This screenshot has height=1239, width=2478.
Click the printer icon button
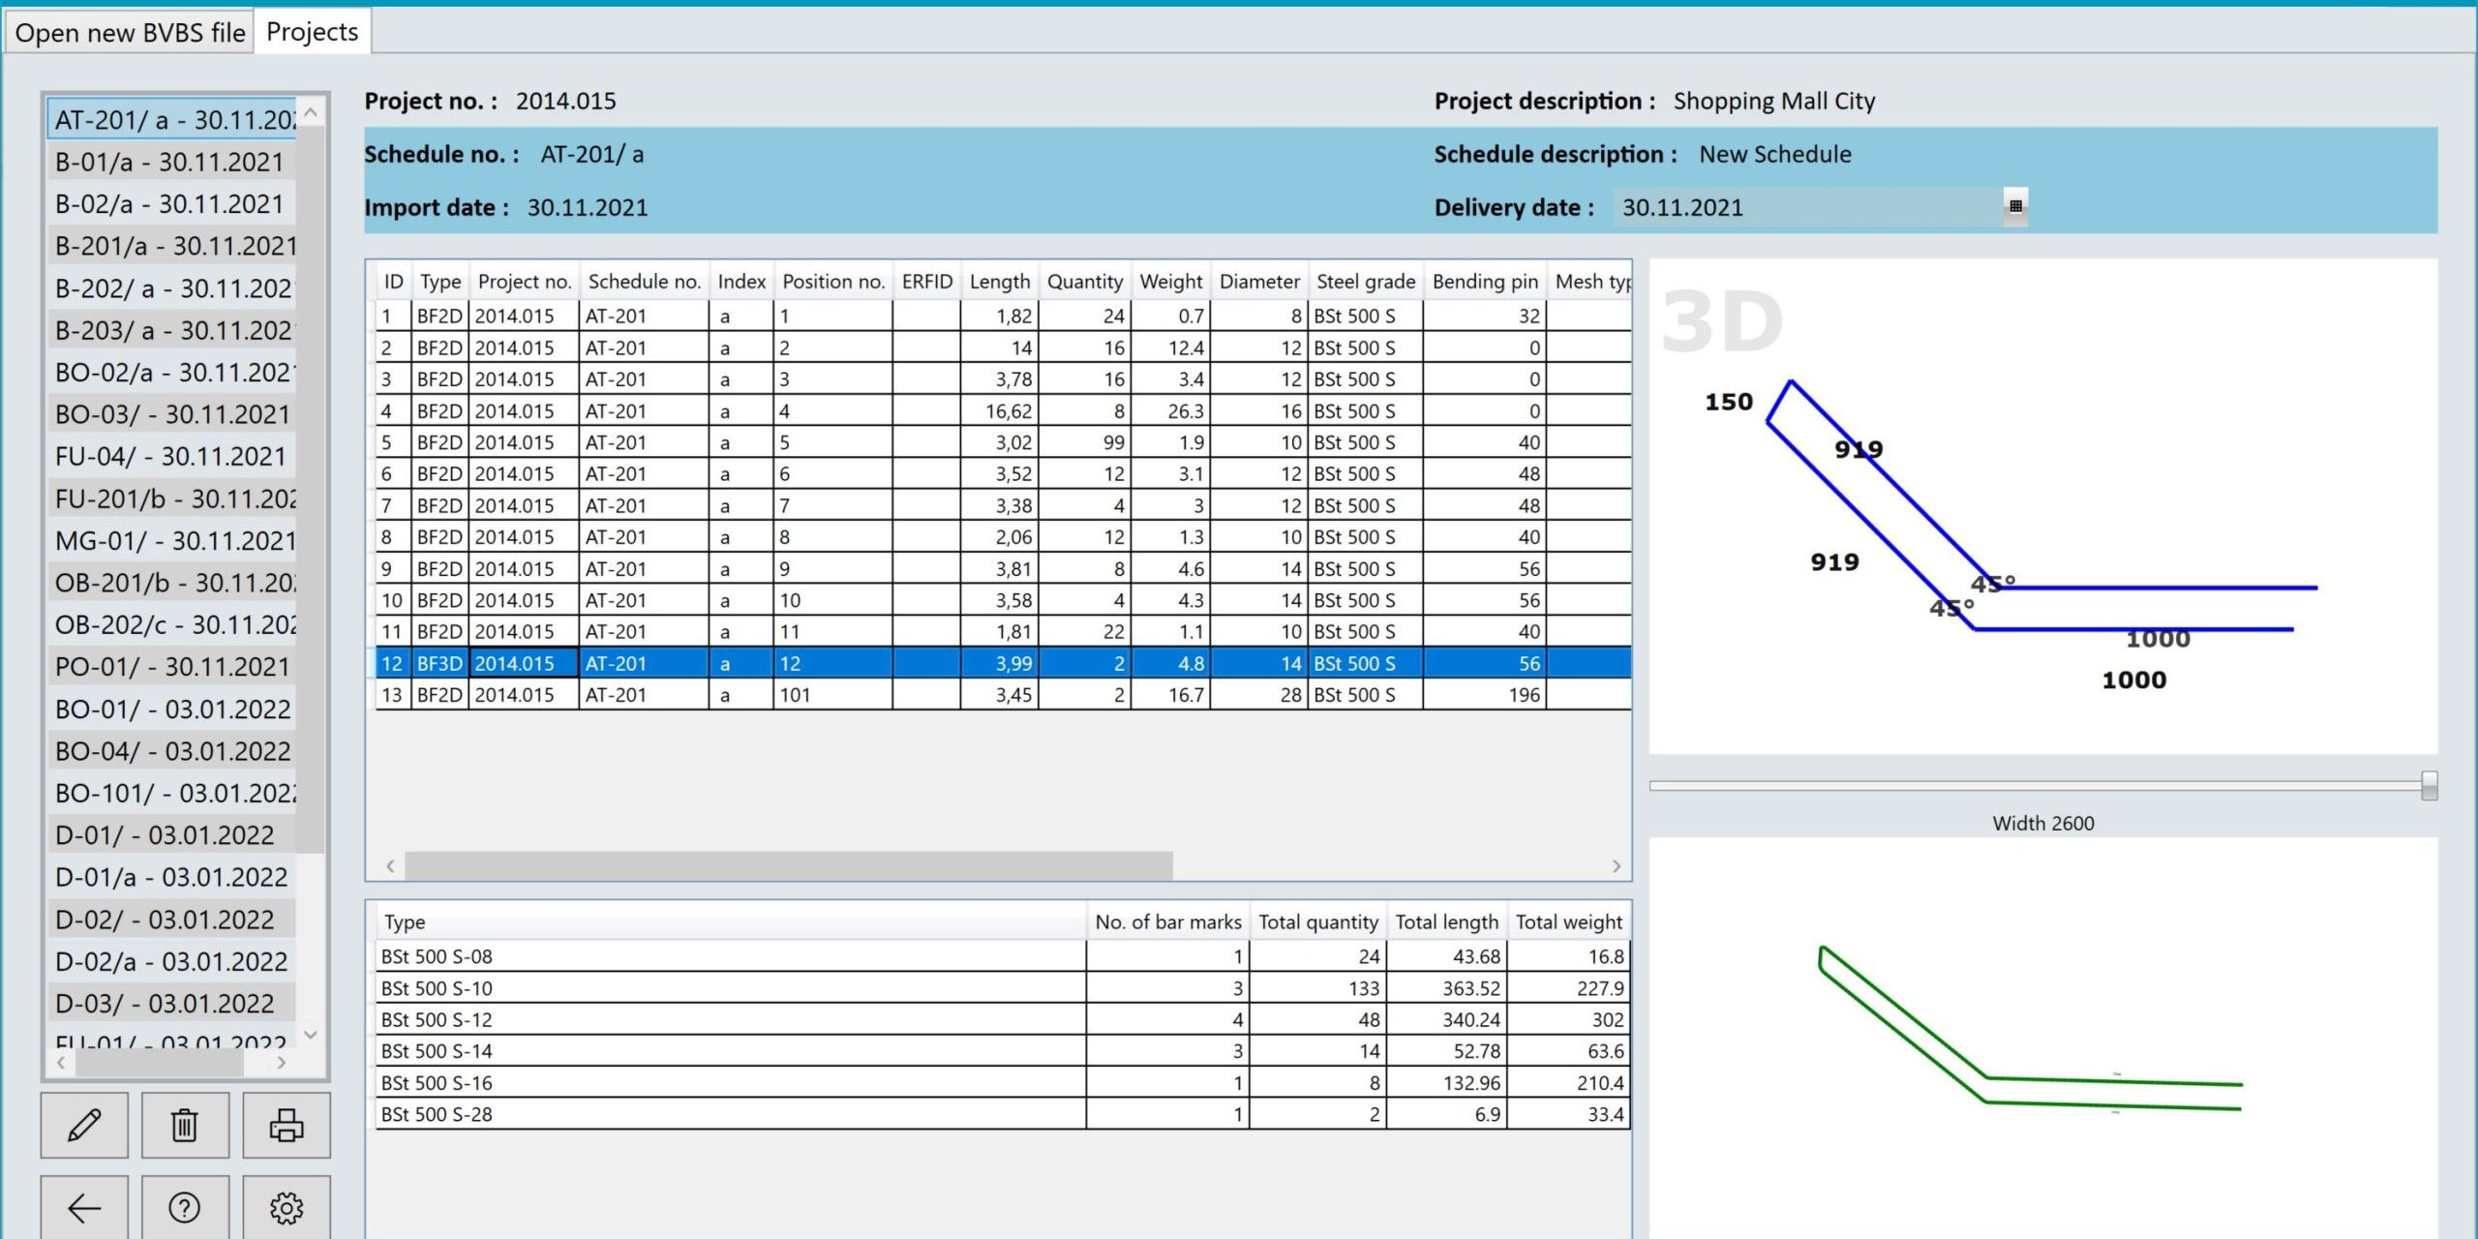click(286, 1125)
